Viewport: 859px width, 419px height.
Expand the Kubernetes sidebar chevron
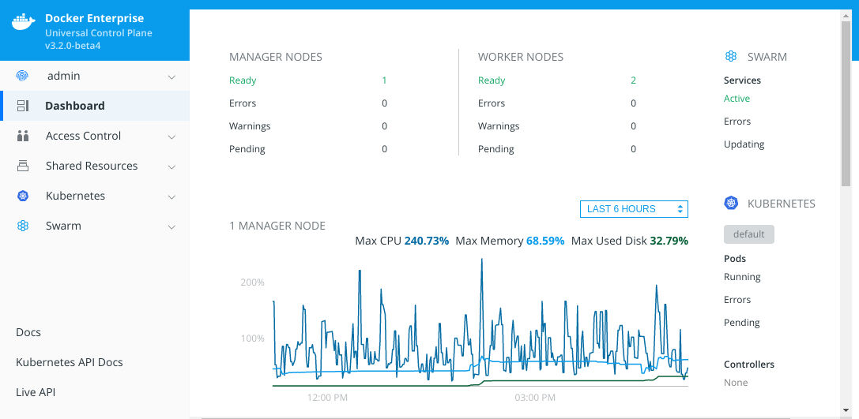click(x=171, y=197)
